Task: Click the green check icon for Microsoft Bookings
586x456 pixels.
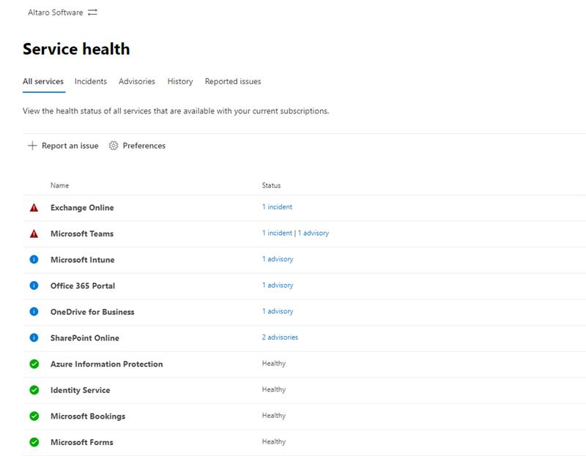Action: pos(34,416)
